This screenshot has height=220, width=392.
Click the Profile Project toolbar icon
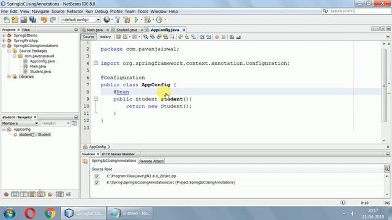click(x=159, y=20)
